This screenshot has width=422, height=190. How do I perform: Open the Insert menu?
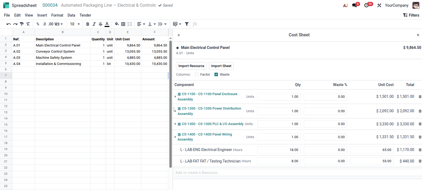pyautogui.click(x=42, y=15)
